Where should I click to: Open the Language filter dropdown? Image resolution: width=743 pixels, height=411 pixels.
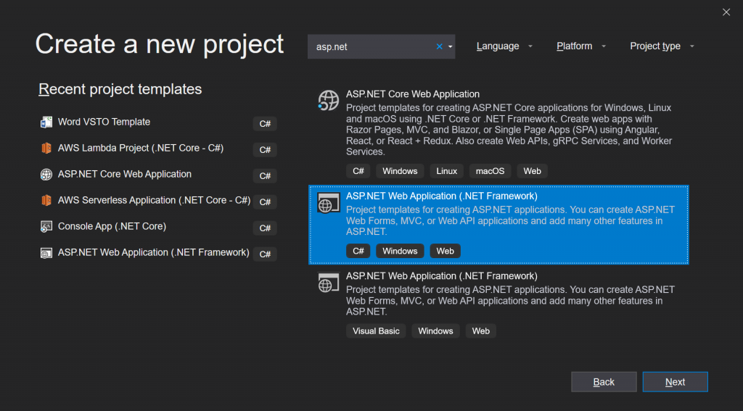point(504,46)
